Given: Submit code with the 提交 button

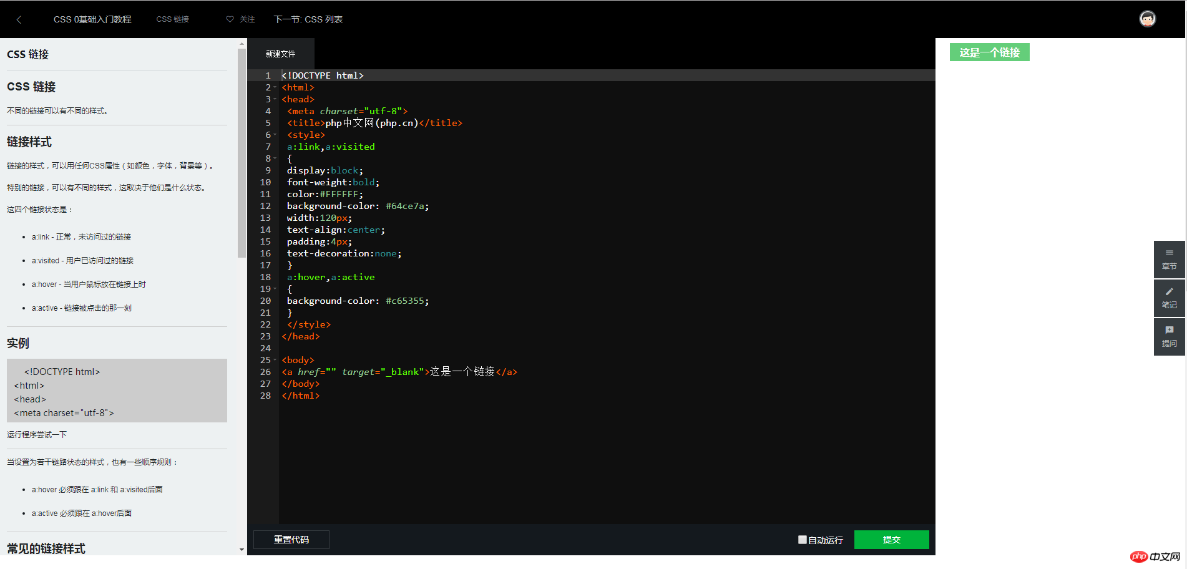Looking at the screenshot, I should (891, 540).
